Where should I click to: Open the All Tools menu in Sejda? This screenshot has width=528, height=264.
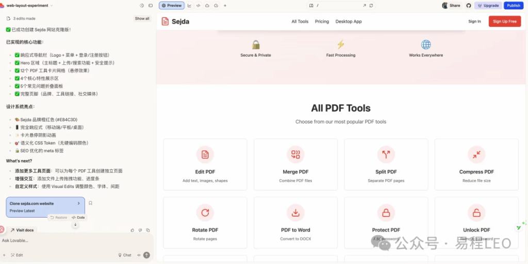tap(300, 22)
